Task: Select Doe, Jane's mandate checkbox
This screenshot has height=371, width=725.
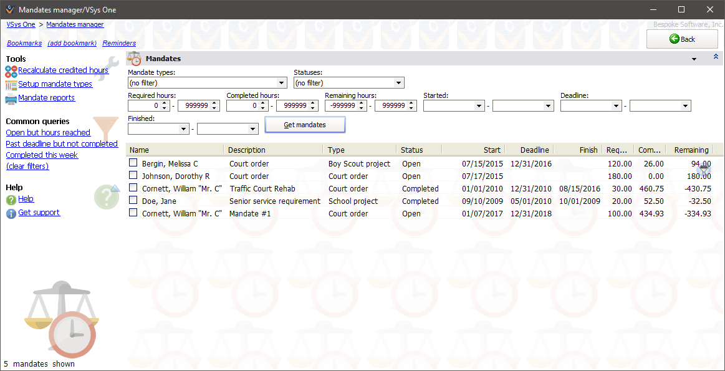Action: [x=133, y=201]
